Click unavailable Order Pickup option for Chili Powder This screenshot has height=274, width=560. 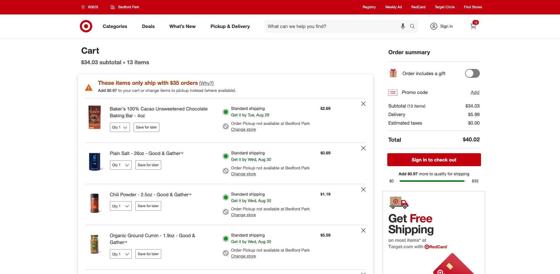point(226,212)
